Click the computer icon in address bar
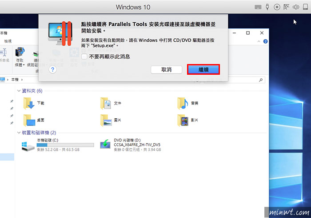The height and width of the screenshot is (218, 311). pyautogui.click(x=2, y=80)
